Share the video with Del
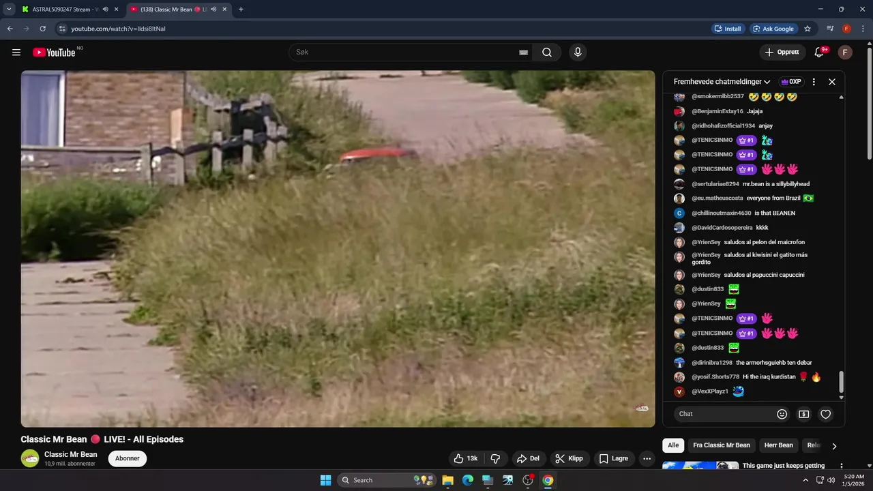This screenshot has width=873, height=491. [529, 459]
